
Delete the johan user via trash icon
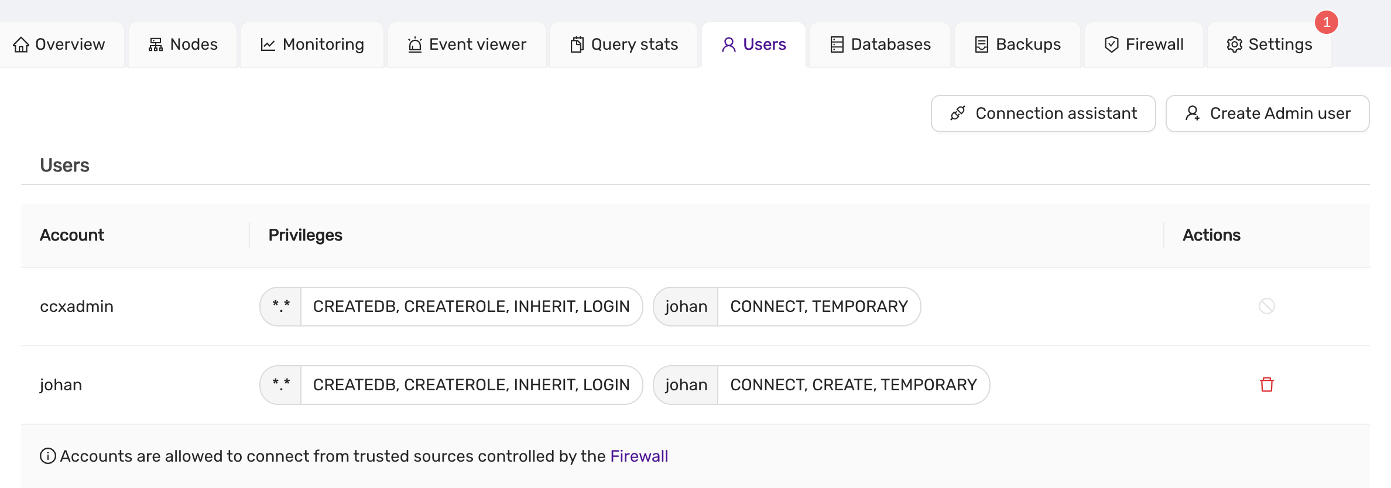click(1266, 384)
